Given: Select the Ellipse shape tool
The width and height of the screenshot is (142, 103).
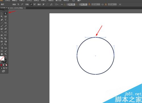Looking at the screenshot, I should 5,23.
